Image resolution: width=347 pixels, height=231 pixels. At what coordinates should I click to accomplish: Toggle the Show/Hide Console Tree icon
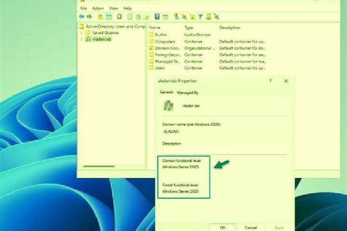[x=109, y=17]
